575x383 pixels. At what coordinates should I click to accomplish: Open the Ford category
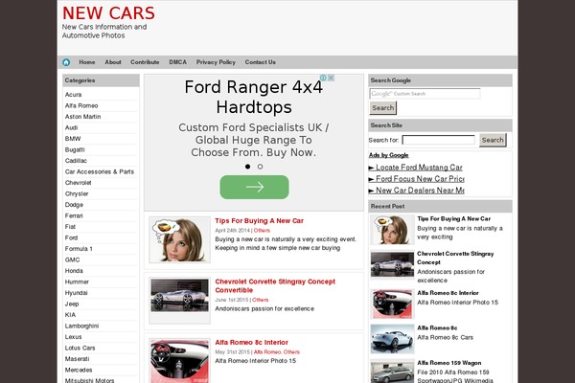71,237
